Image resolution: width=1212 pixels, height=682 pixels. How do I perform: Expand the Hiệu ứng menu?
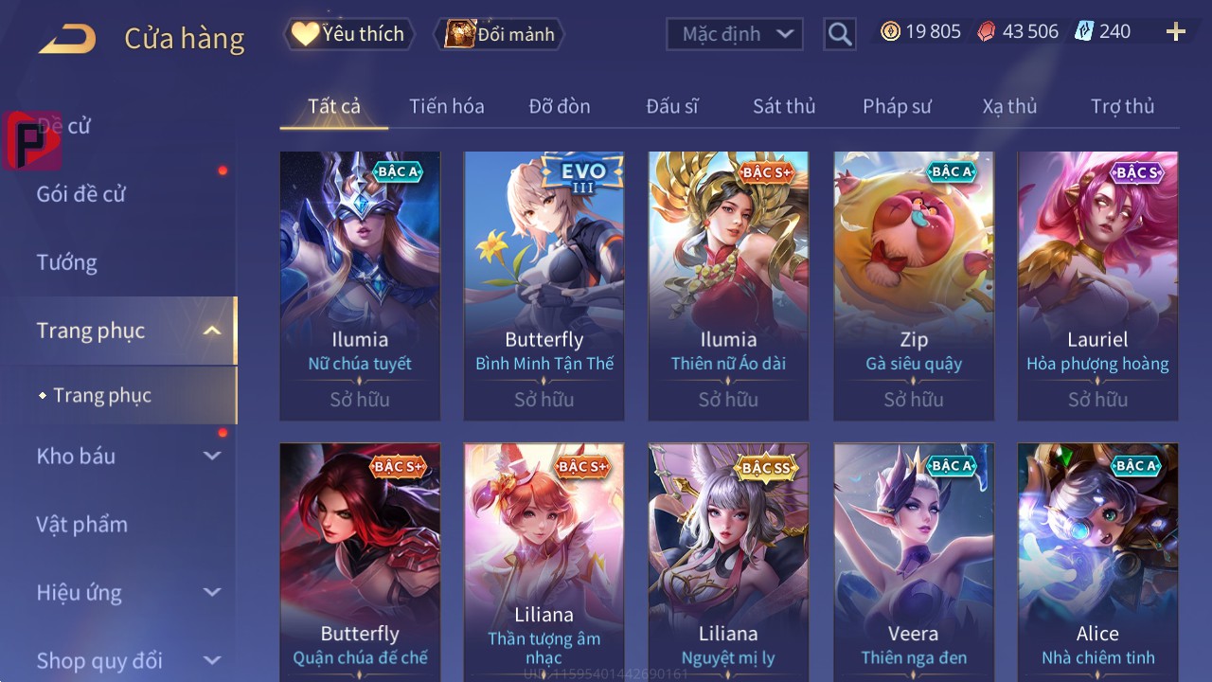click(x=212, y=592)
